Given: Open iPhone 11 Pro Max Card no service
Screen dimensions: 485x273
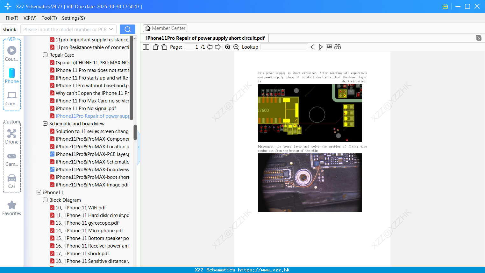Looking at the screenshot, I should tap(89, 101).
